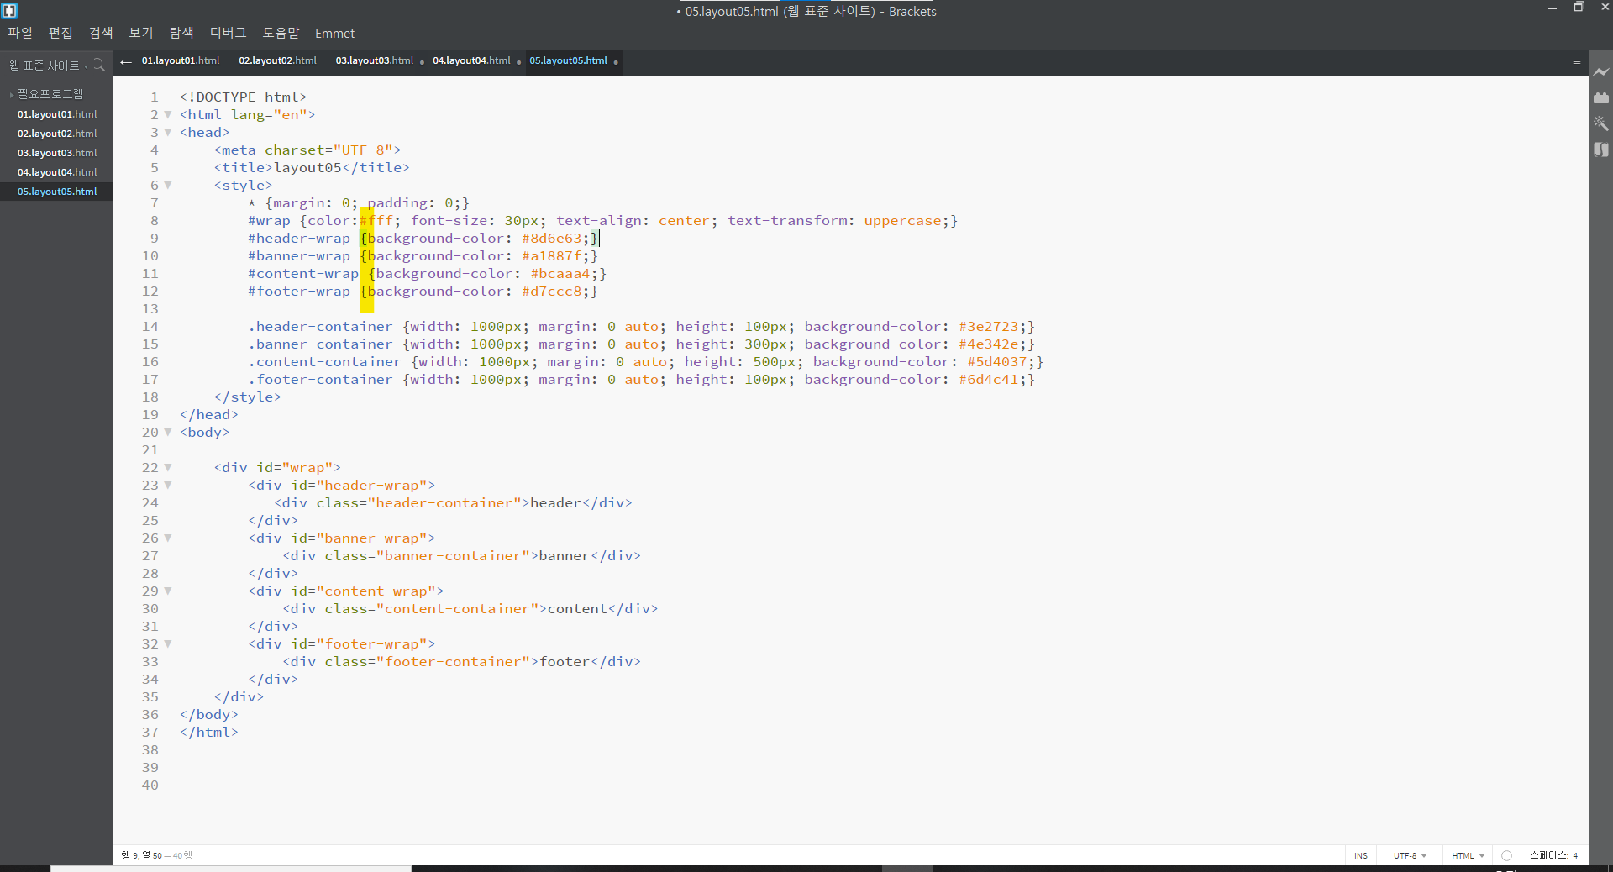Click the <!DOCTYPE html> line
1613x872 pixels.
click(243, 97)
